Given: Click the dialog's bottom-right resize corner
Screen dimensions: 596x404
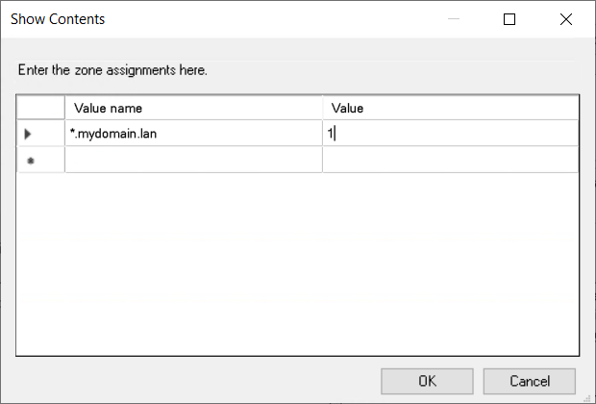Looking at the screenshot, I should pyautogui.click(x=590, y=398).
